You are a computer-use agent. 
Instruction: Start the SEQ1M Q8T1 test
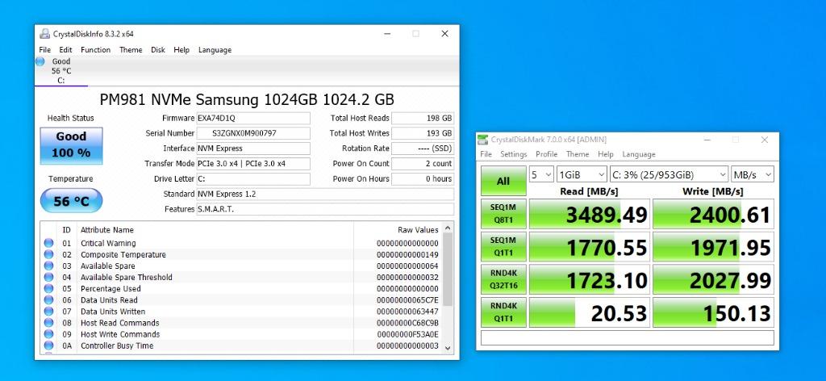pos(503,214)
